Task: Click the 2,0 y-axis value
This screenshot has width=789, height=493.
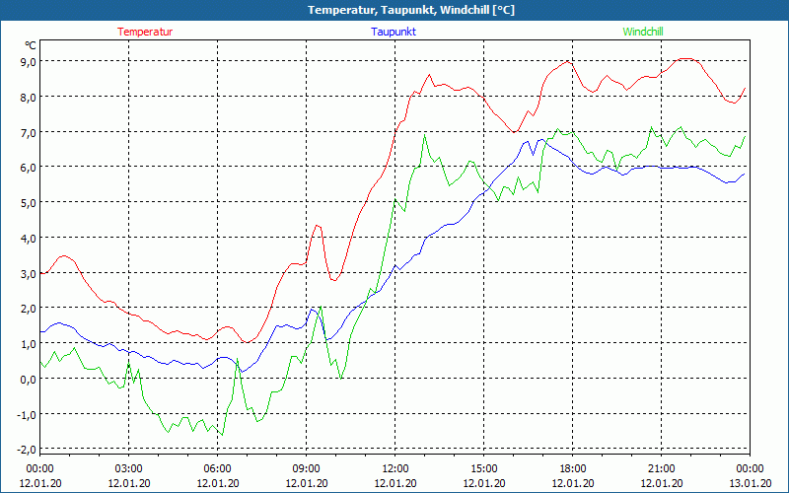Action: 28,309
